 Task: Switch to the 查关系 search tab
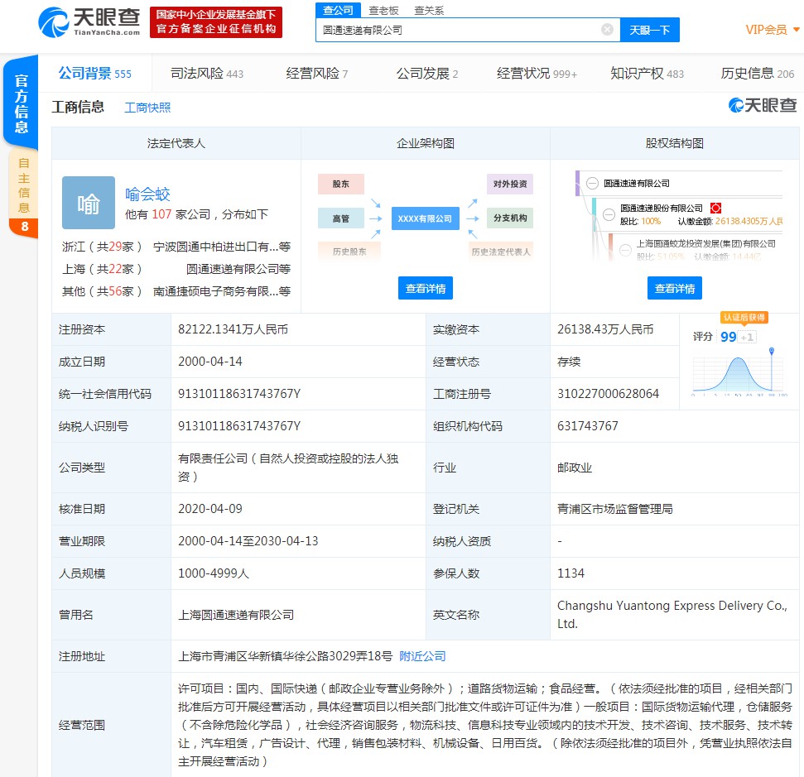(429, 10)
